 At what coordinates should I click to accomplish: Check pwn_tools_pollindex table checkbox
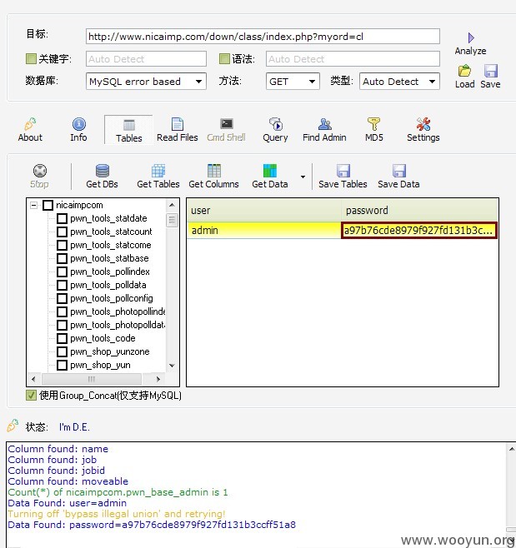[x=62, y=272]
